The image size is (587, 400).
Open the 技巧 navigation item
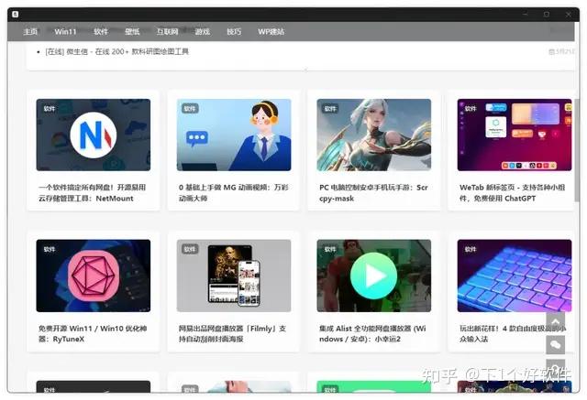pos(234,32)
